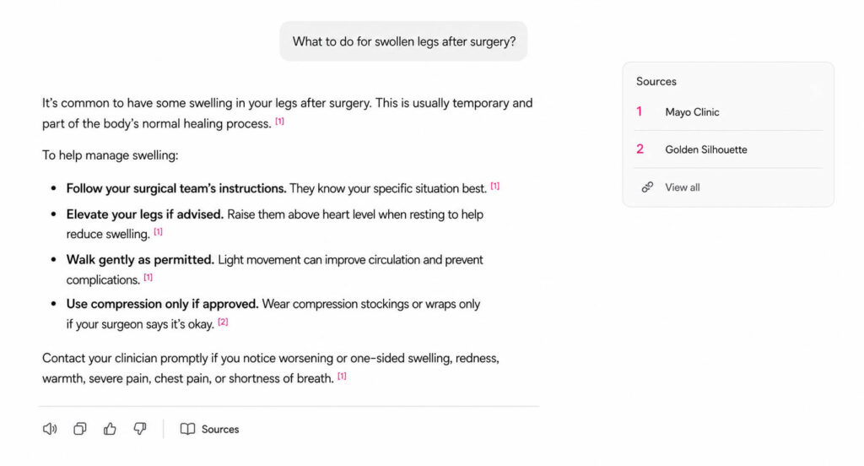The width and height of the screenshot is (864, 466).
Task: Open the Sources button below the answer
Action: [x=209, y=429]
